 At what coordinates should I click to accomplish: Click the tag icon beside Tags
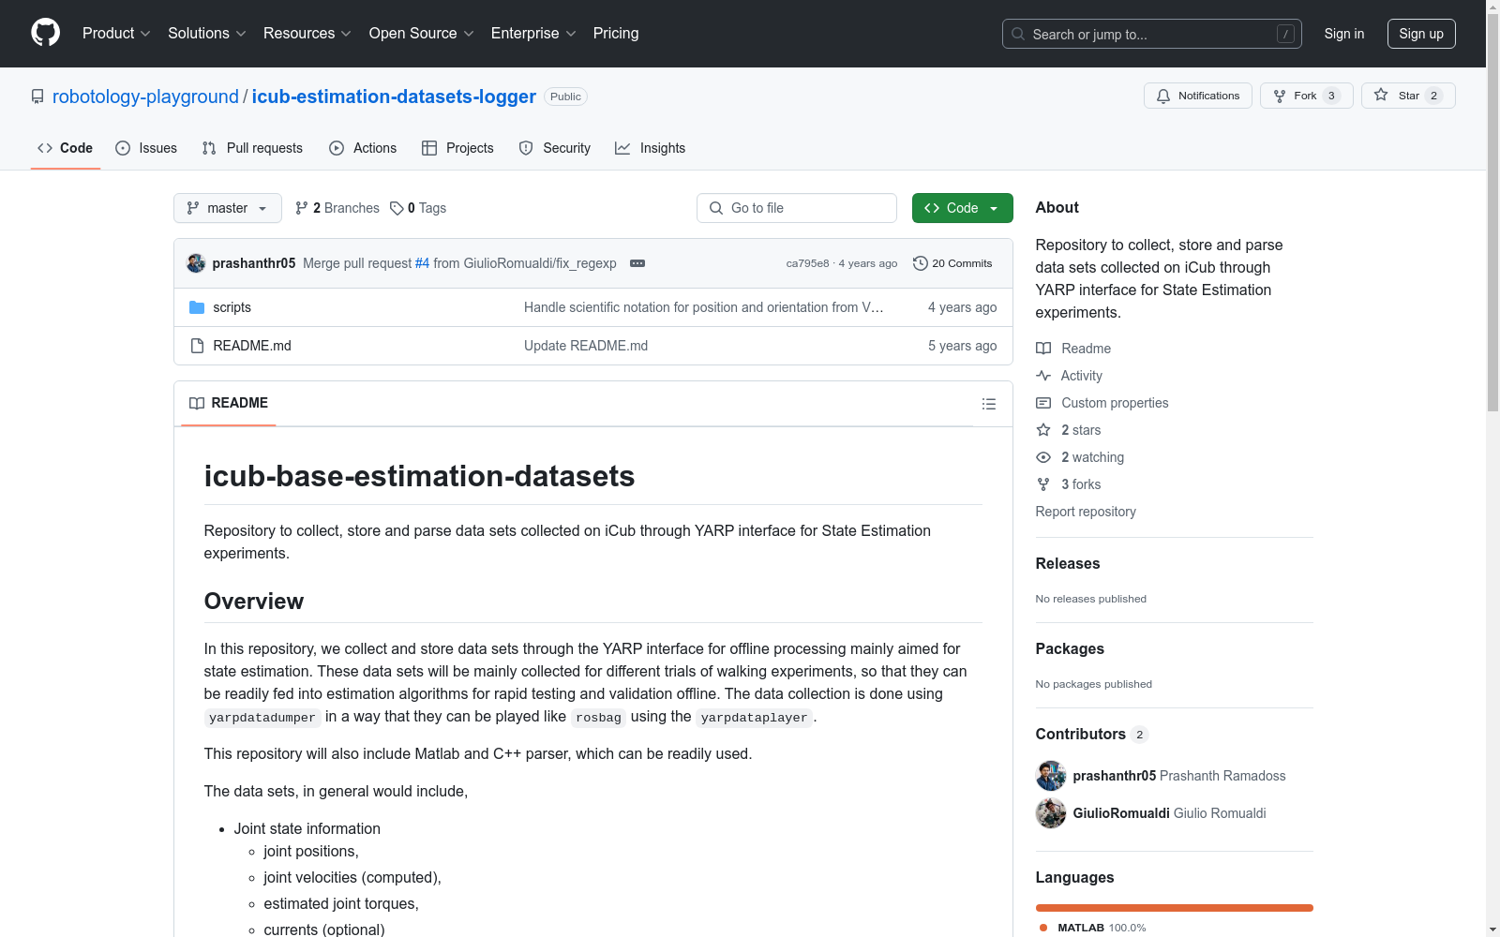[x=397, y=208]
